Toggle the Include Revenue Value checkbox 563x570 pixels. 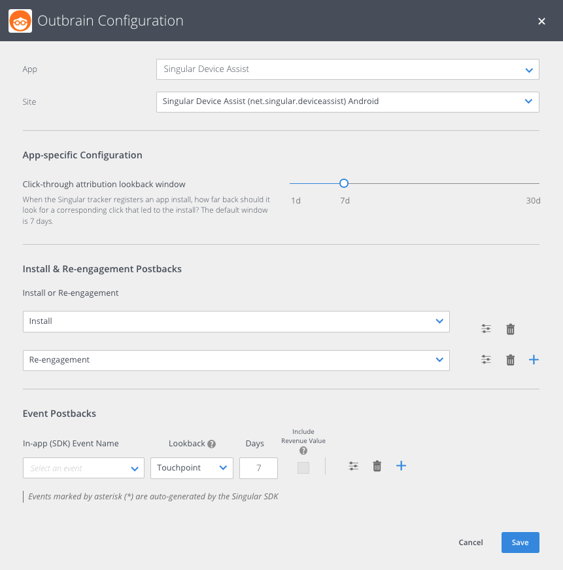[x=303, y=468]
